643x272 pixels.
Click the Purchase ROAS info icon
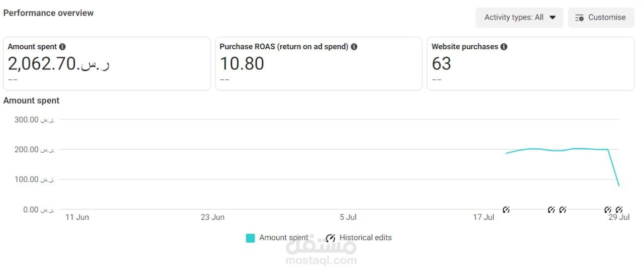(354, 47)
